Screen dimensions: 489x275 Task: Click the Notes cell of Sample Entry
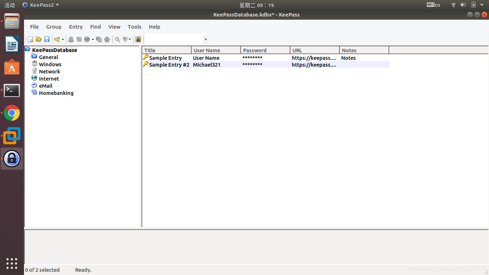(348, 58)
